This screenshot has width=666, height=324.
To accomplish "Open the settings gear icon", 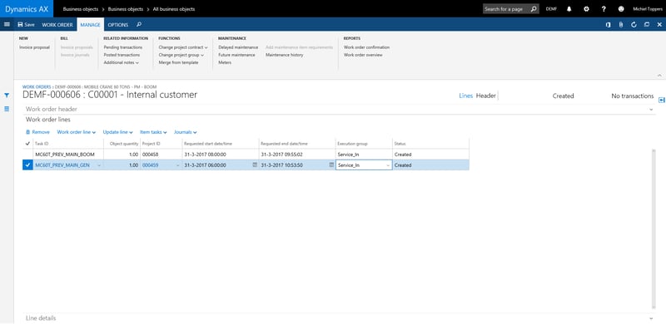I will tap(586, 9).
